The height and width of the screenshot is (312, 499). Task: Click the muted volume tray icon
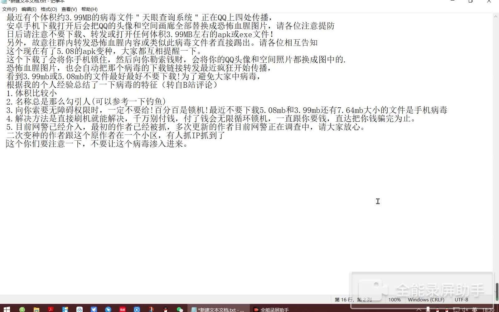tap(465, 310)
